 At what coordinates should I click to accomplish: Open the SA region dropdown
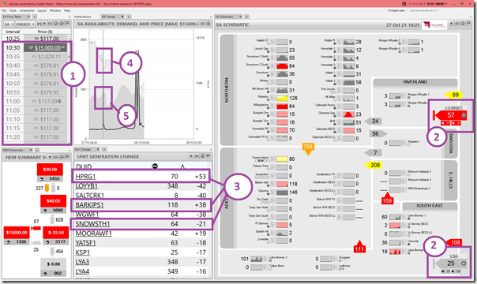pos(9,24)
